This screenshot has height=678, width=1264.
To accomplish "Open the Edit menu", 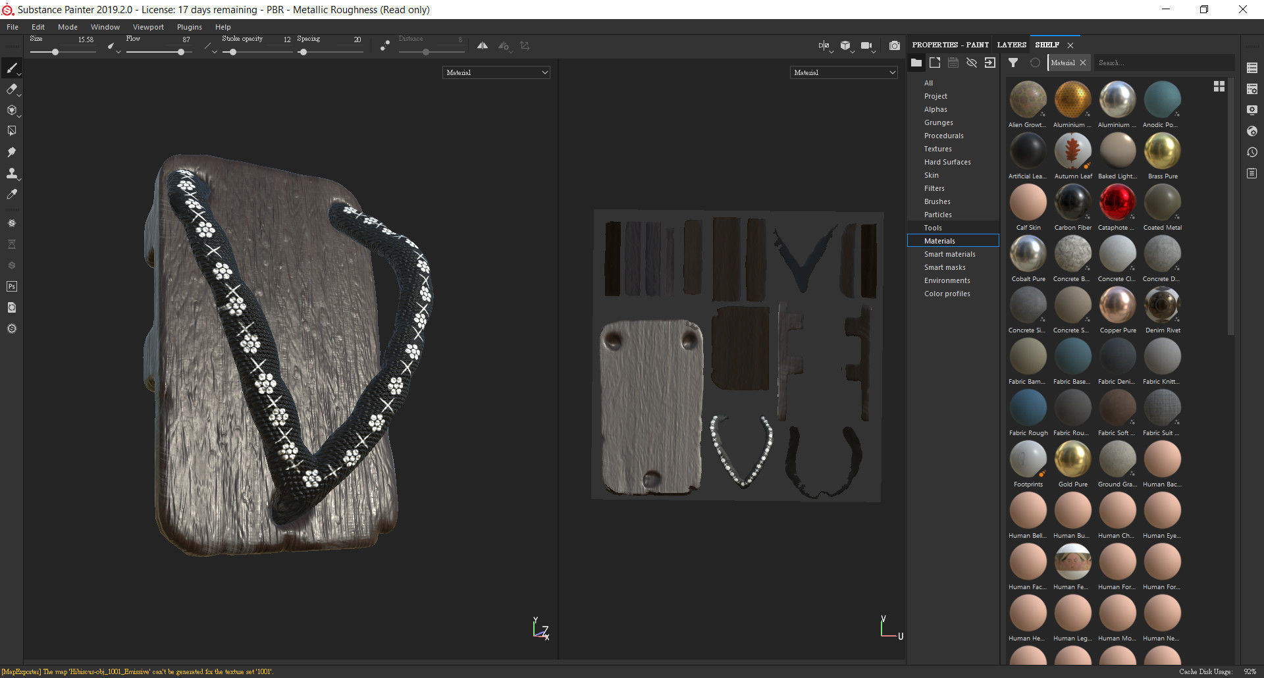I will point(38,27).
